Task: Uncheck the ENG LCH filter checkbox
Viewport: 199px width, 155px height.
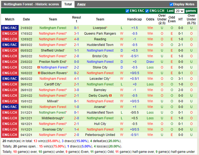Action: (147, 11)
